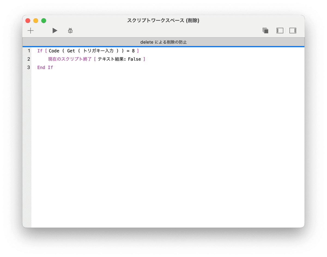Select the 現在のスクリプト終了 script step
Image resolution: width=327 pixels, height=257 pixels.
pyautogui.click(x=69, y=59)
